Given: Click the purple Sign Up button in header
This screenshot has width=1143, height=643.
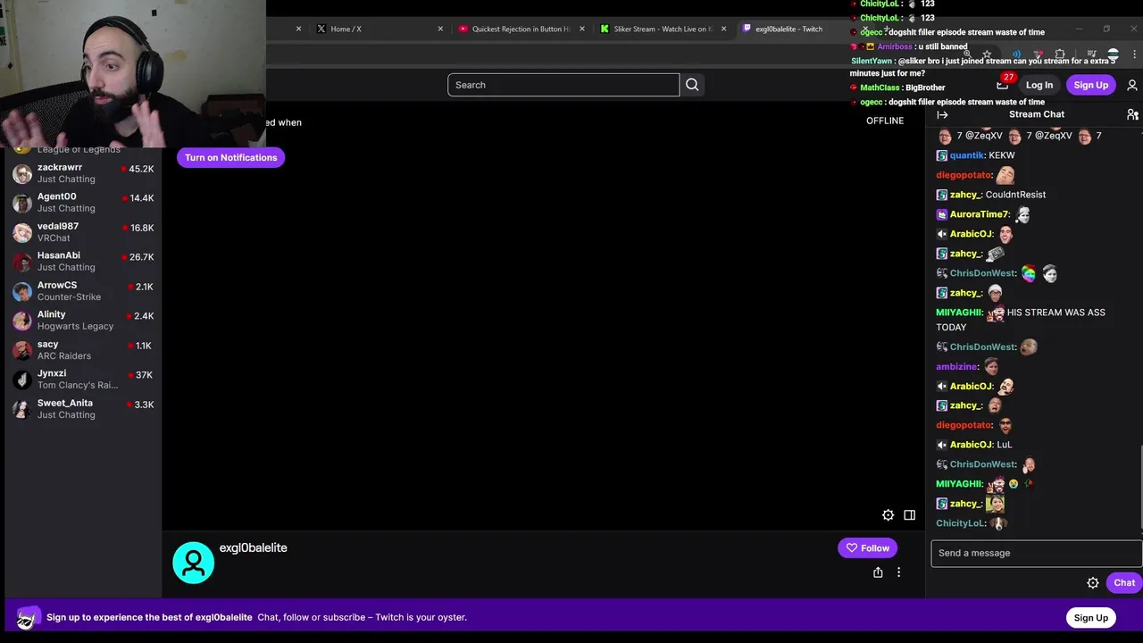Looking at the screenshot, I should [x=1090, y=85].
